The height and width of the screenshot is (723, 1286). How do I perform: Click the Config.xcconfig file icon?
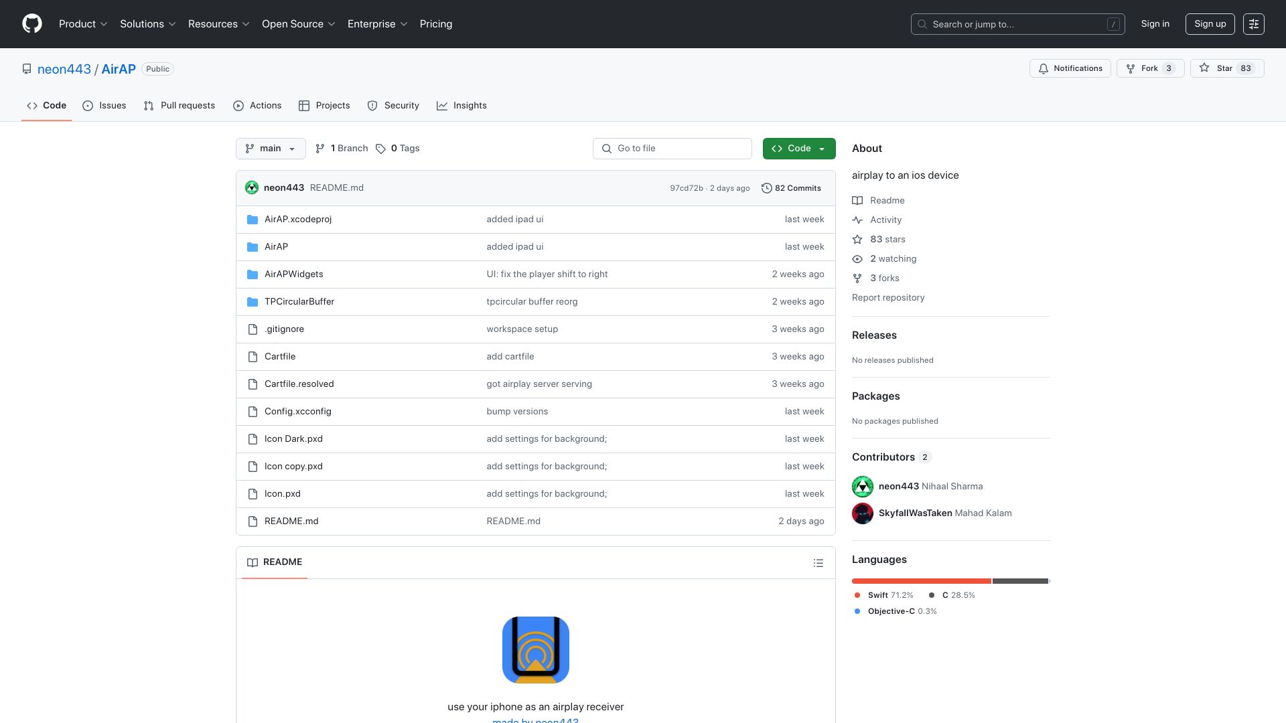coord(253,412)
